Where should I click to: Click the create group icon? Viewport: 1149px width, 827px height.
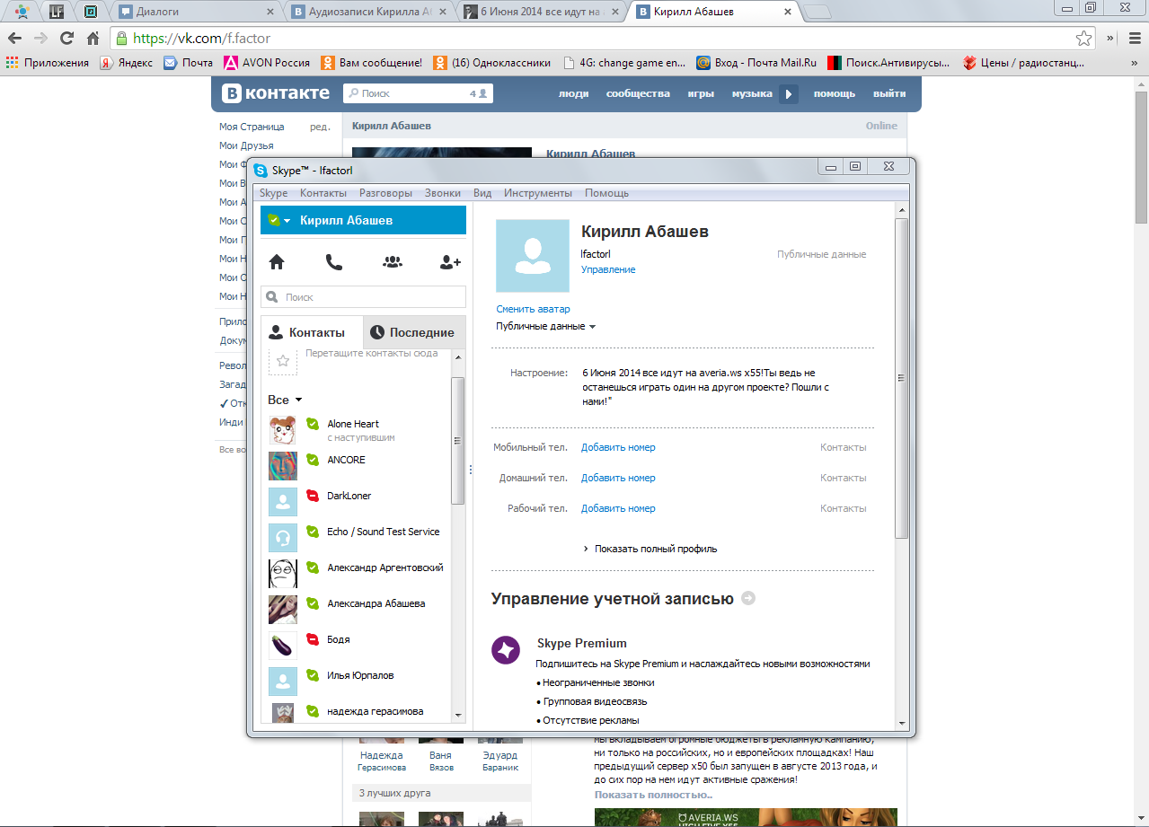click(x=392, y=262)
